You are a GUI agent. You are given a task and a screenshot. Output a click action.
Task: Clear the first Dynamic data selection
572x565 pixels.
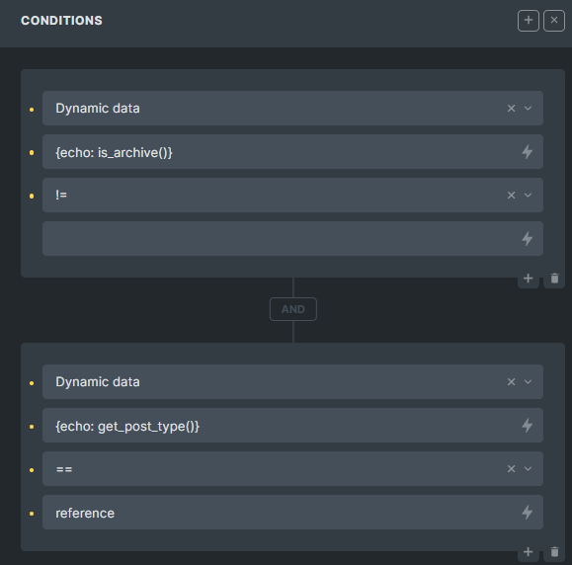(511, 109)
